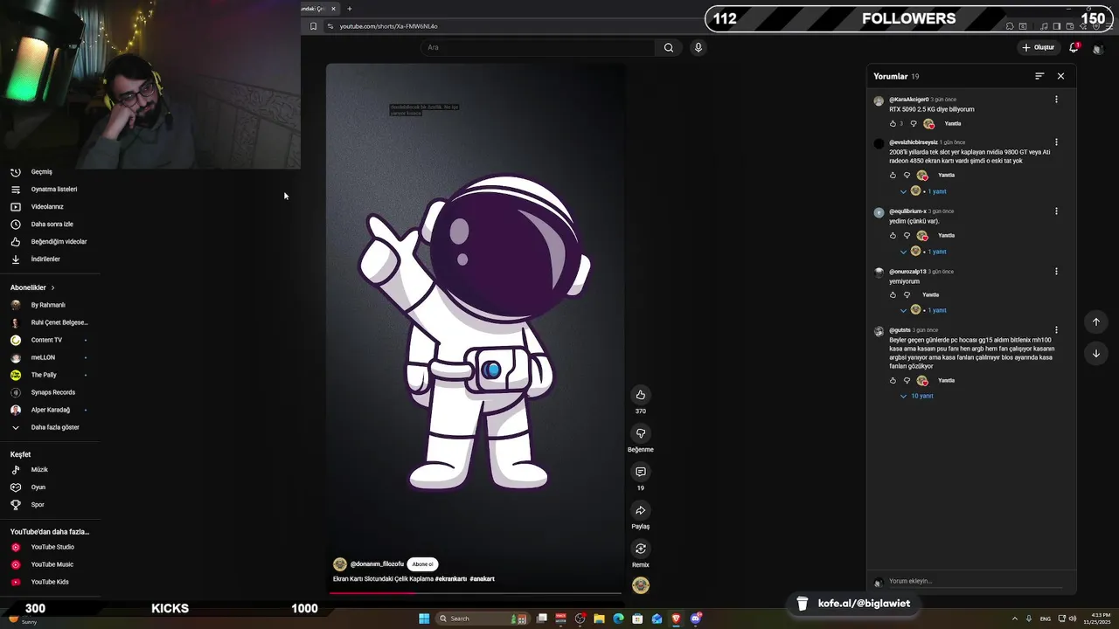Dislike the @gutsts comment
The image size is (1119, 629).
(907, 380)
